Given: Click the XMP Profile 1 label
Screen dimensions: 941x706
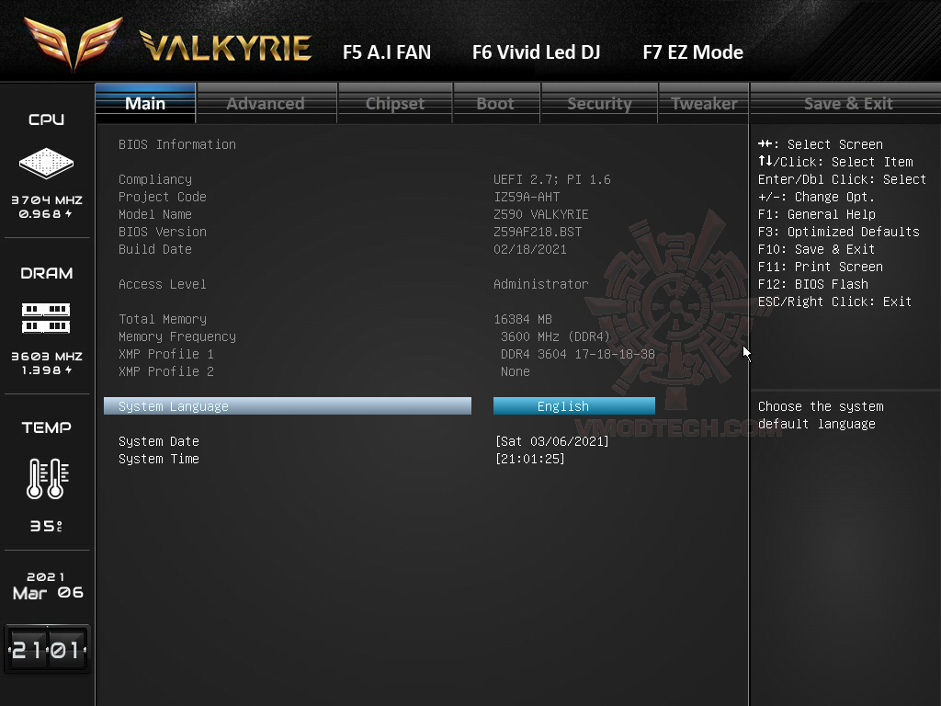Looking at the screenshot, I should (x=166, y=354).
